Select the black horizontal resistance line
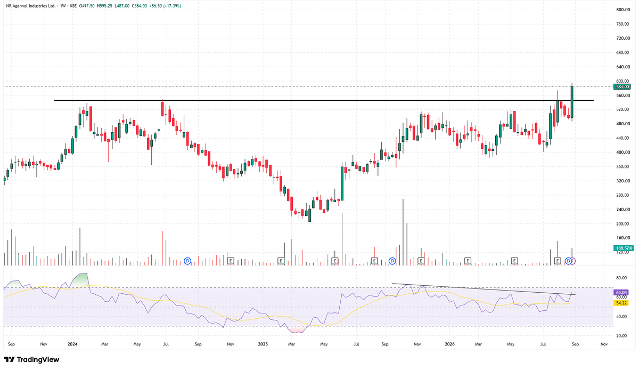Image resolution: width=639 pixels, height=370 pixels. [x=324, y=100]
